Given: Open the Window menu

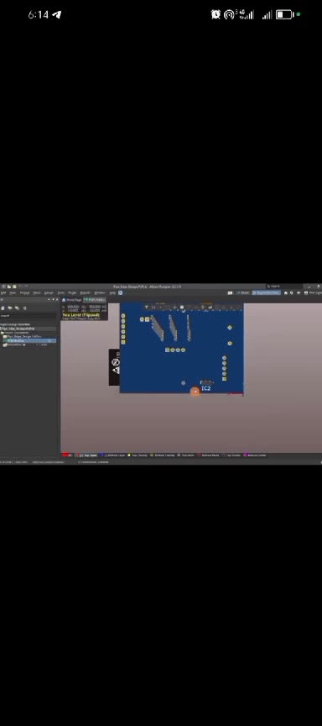Looking at the screenshot, I should [99, 292].
